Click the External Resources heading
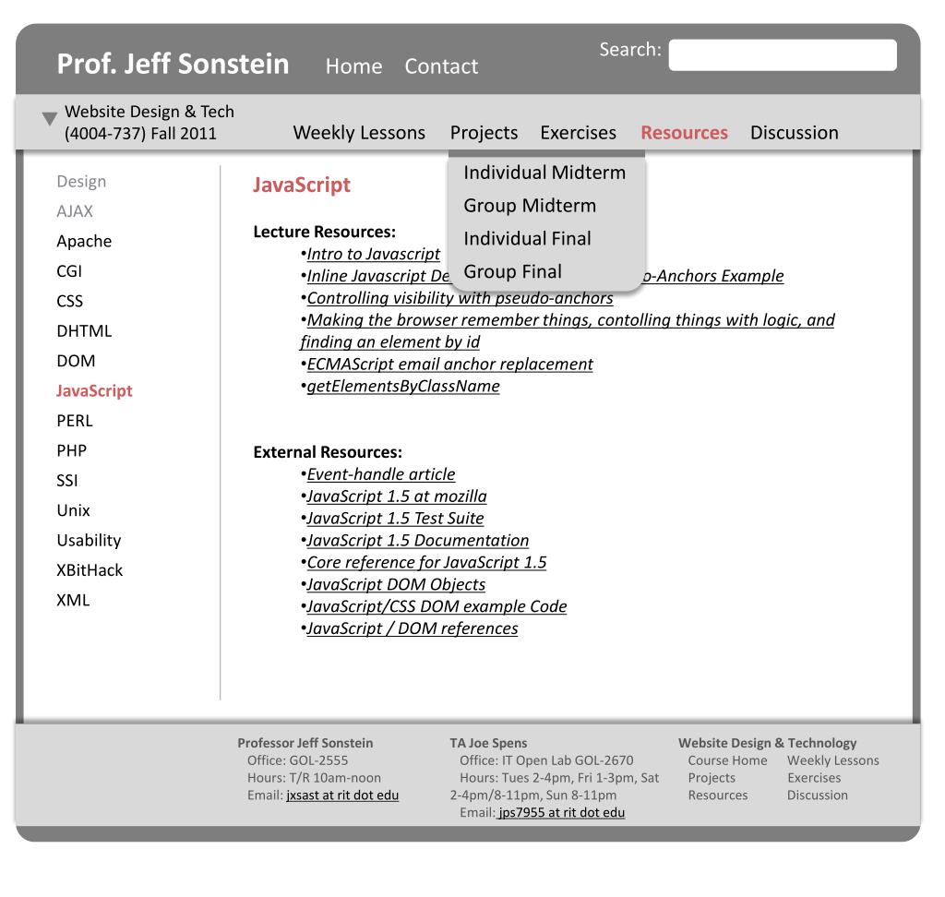Image resolution: width=945 pixels, height=897 pixels. 328,453
